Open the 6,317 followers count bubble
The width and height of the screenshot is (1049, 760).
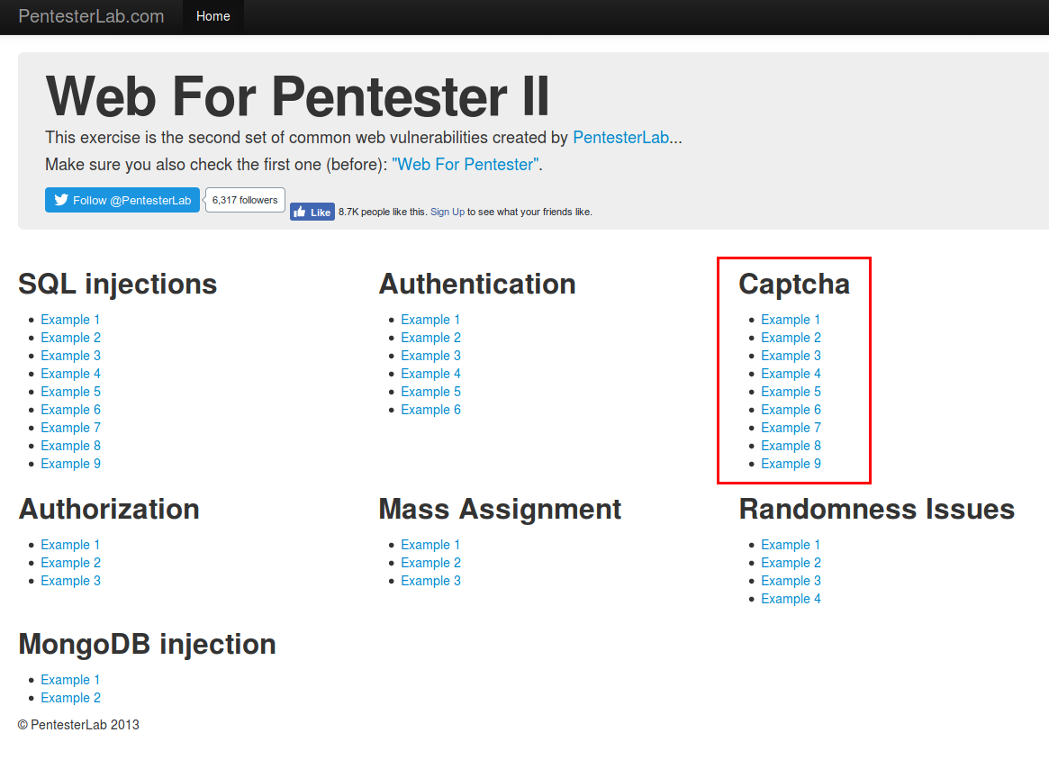click(x=245, y=200)
